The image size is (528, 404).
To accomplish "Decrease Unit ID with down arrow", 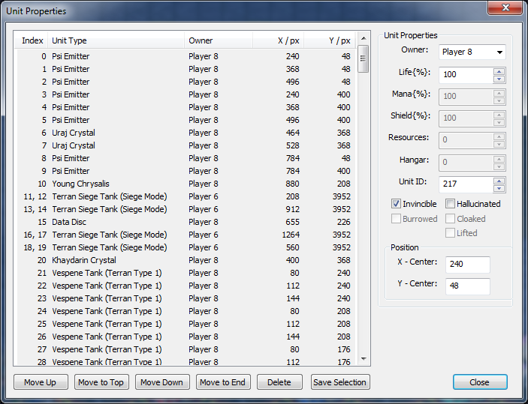I will (499, 188).
